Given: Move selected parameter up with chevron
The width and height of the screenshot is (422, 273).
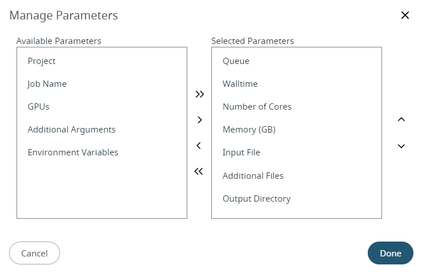Looking at the screenshot, I should [x=401, y=119].
